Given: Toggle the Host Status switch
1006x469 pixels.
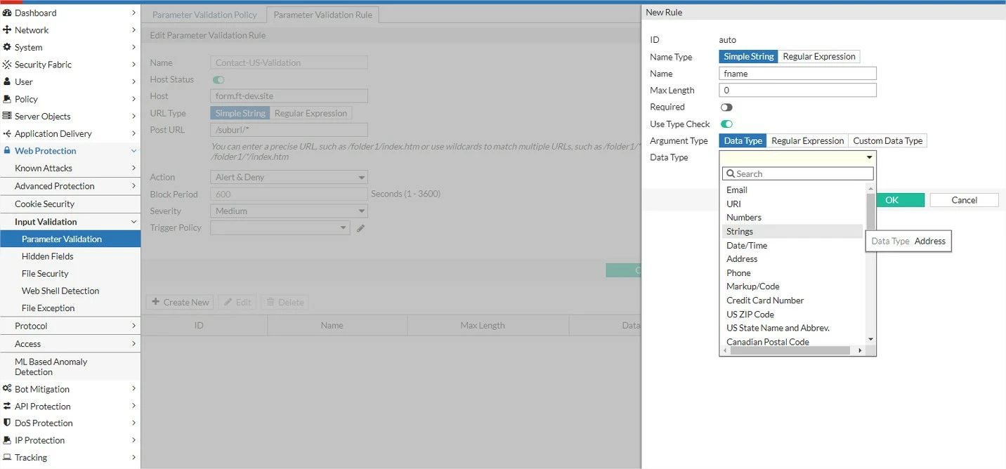Looking at the screenshot, I should [218, 80].
